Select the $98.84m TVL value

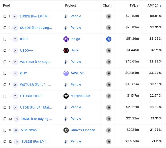132,73
